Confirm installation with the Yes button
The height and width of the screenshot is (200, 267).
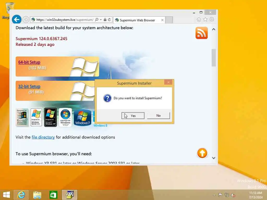133,116
